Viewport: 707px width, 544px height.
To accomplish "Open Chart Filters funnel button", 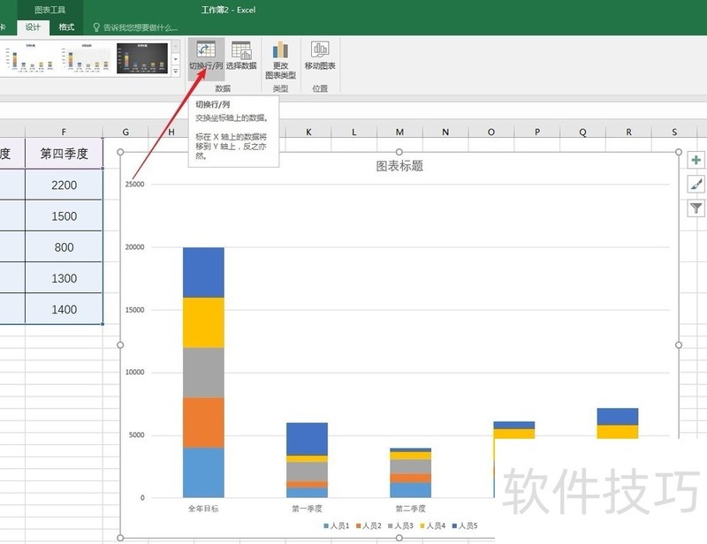I will 696,208.
